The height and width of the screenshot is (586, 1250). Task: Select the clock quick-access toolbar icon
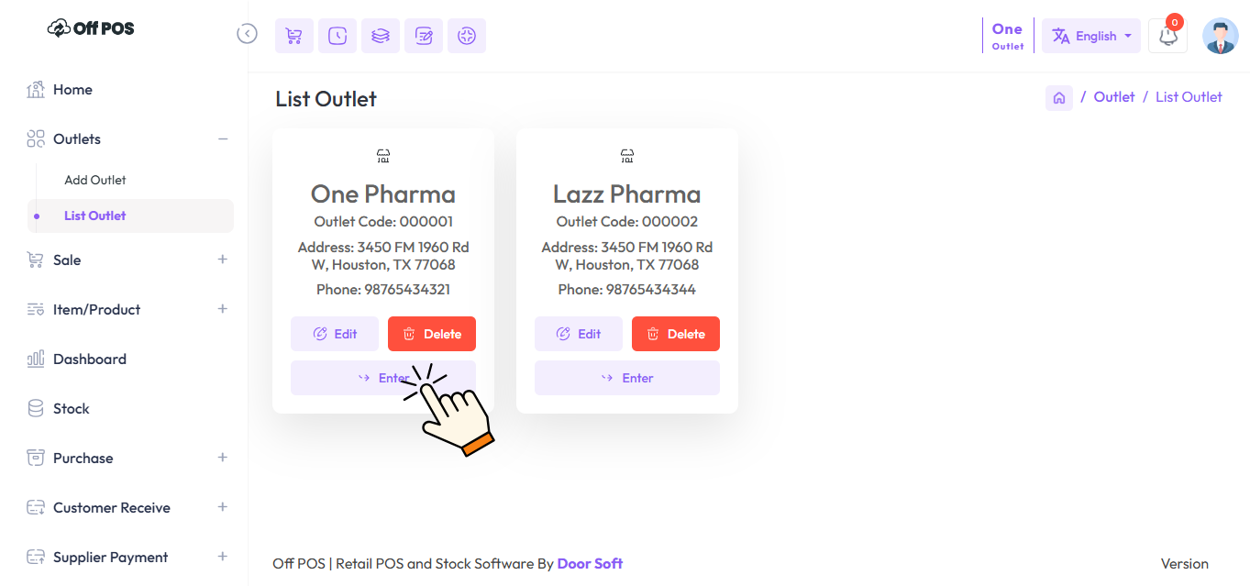[x=337, y=35]
